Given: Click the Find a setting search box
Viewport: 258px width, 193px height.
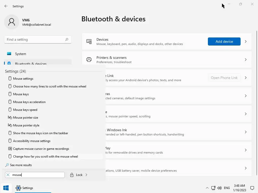Looking at the screenshot, I should coord(35,39).
